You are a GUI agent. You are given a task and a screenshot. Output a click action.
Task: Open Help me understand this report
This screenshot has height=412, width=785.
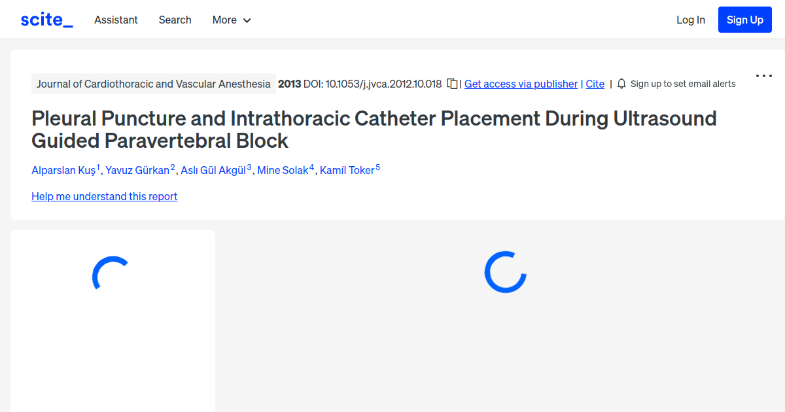104,196
